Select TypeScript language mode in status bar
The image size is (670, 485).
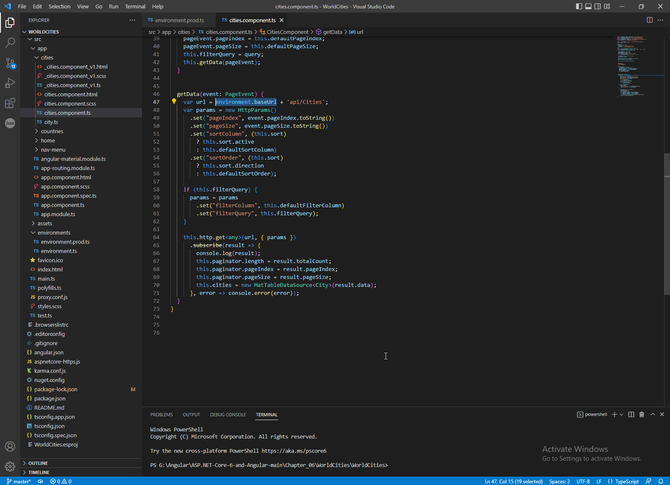pos(626,481)
